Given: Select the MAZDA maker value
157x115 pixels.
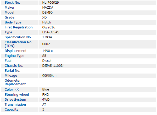Looking at the screenshot, I should [x=48, y=7].
